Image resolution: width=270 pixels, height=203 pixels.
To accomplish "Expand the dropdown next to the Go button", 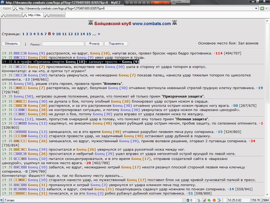I will point(267,8).
